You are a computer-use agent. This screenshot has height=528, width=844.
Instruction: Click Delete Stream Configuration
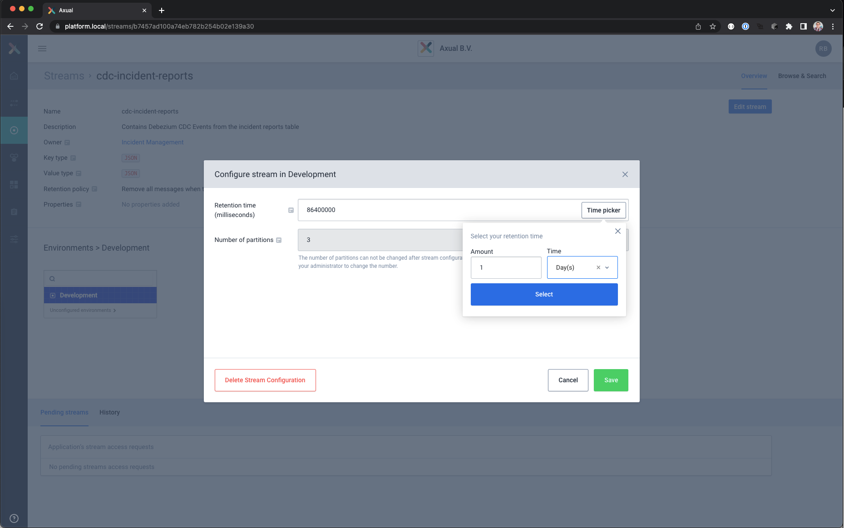coord(265,380)
